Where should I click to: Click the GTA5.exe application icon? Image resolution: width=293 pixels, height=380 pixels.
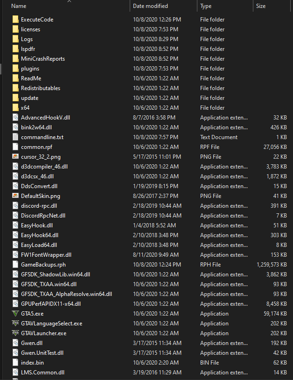[15, 314]
